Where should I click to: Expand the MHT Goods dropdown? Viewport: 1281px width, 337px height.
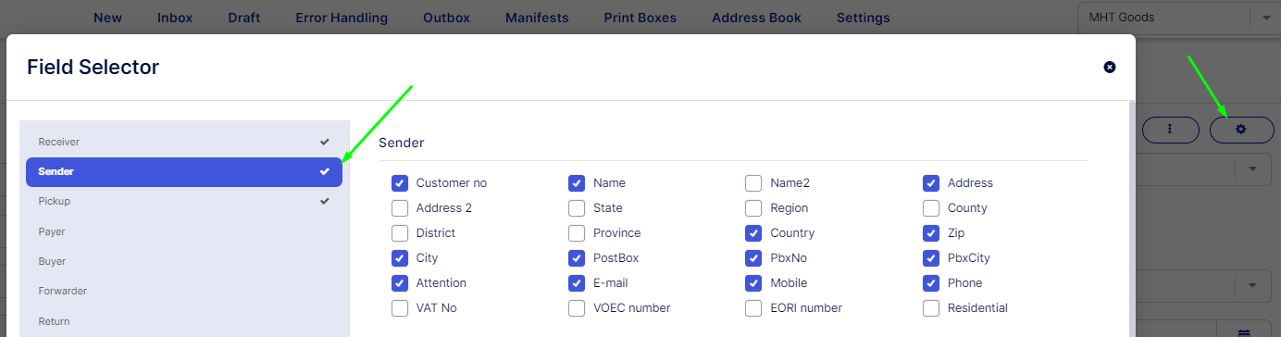pyautogui.click(x=1265, y=18)
